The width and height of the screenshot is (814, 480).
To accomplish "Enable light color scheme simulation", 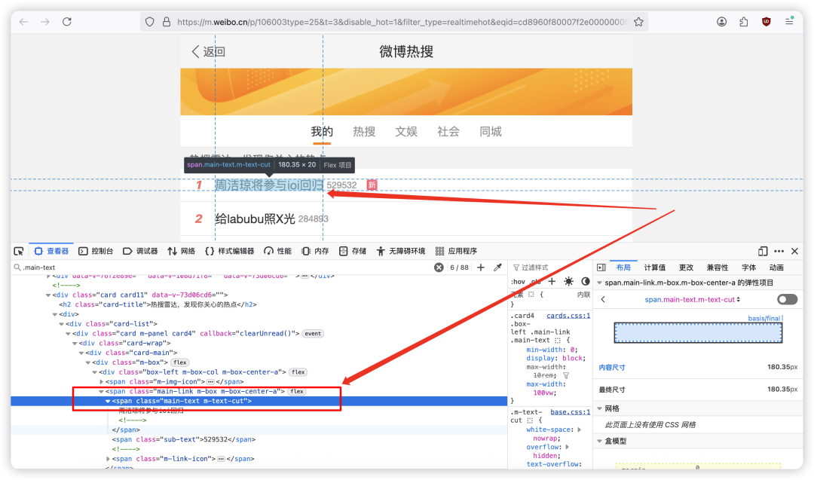I will pyautogui.click(x=568, y=280).
